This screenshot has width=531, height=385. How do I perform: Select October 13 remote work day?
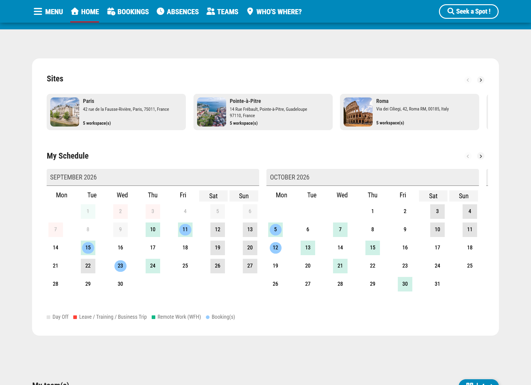click(x=308, y=248)
